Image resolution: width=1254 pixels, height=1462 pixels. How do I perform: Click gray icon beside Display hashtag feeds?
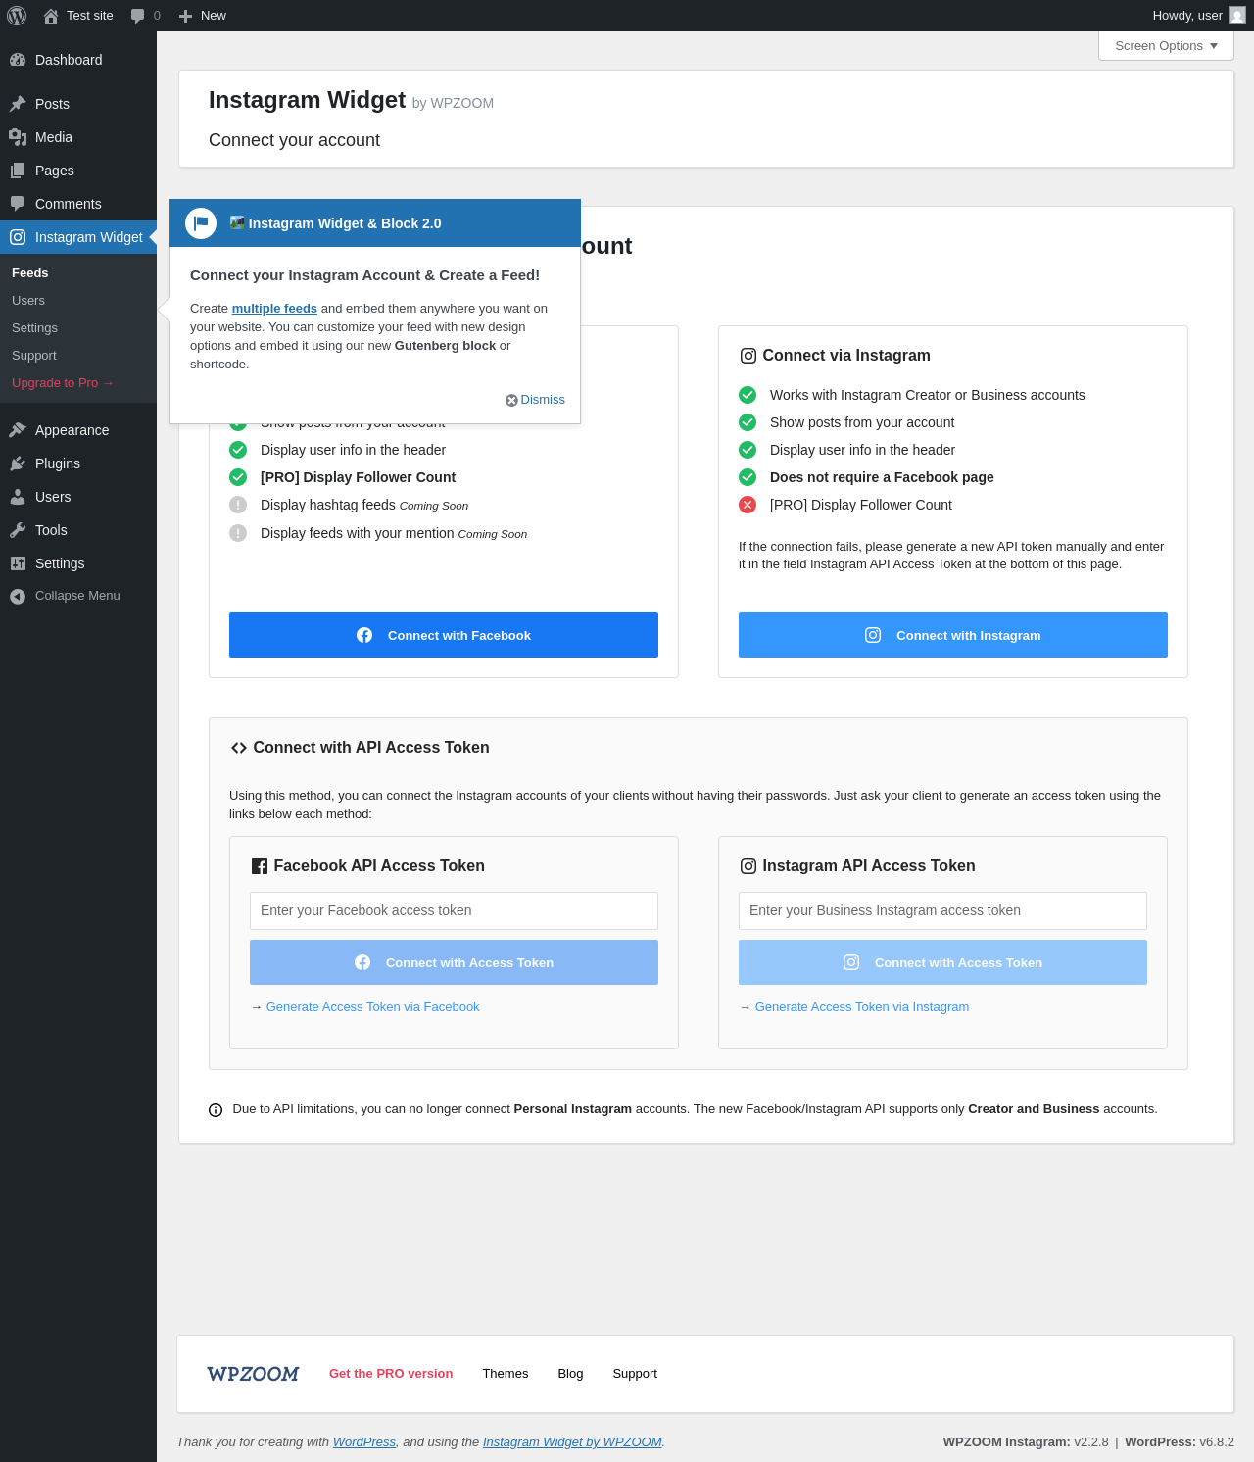(x=238, y=505)
